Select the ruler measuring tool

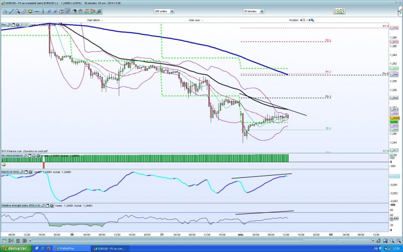24,11
